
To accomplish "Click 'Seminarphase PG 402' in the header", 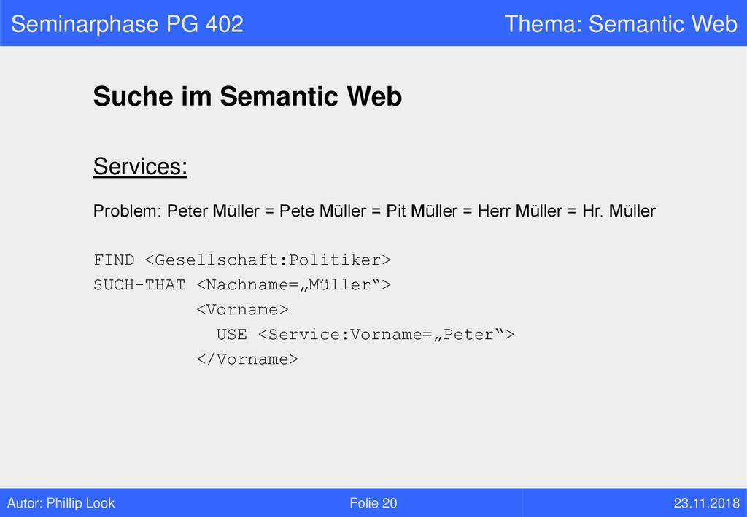I will tap(127, 24).
